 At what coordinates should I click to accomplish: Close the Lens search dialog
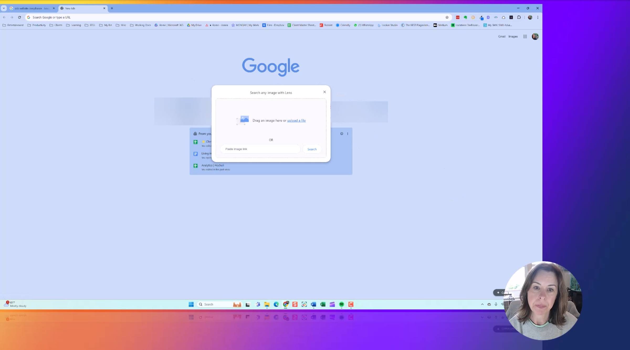324,92
